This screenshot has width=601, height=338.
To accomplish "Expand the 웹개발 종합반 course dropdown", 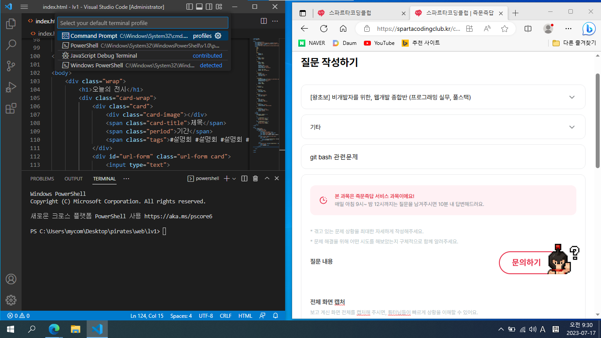I will click(x=443, y=97).
